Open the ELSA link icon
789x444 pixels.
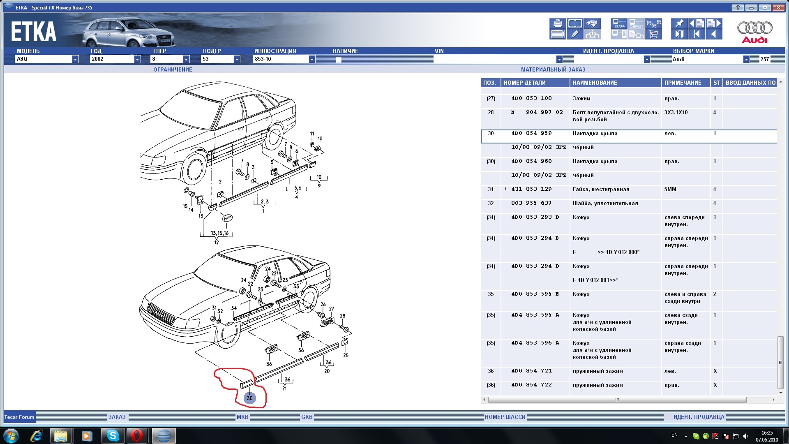619,23
